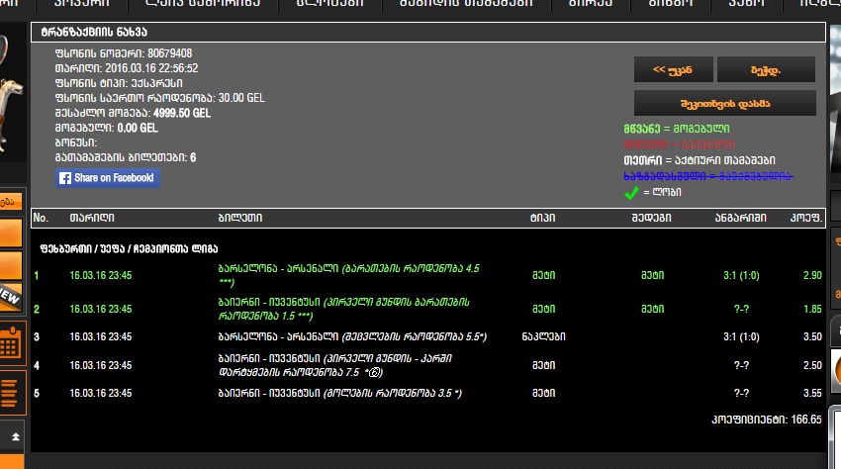This screenshot has height=469, width=841.
Task: Open the 'შეკითხვის დასმა' ask-question button
Action: (x=724, y=103)
